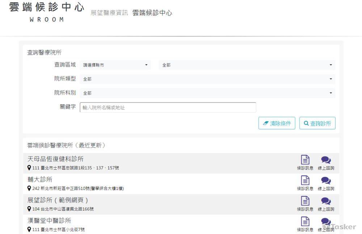This screenshot has width=362, height=234.
Task: View 候診訊息 for 展望診所（範例網頁）
Action: [x=305, y=201]
